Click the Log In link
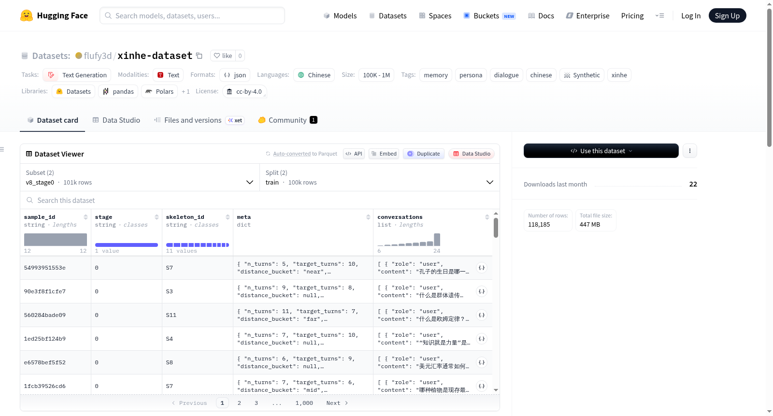This screenshot has height=416, width=773. 691,15
